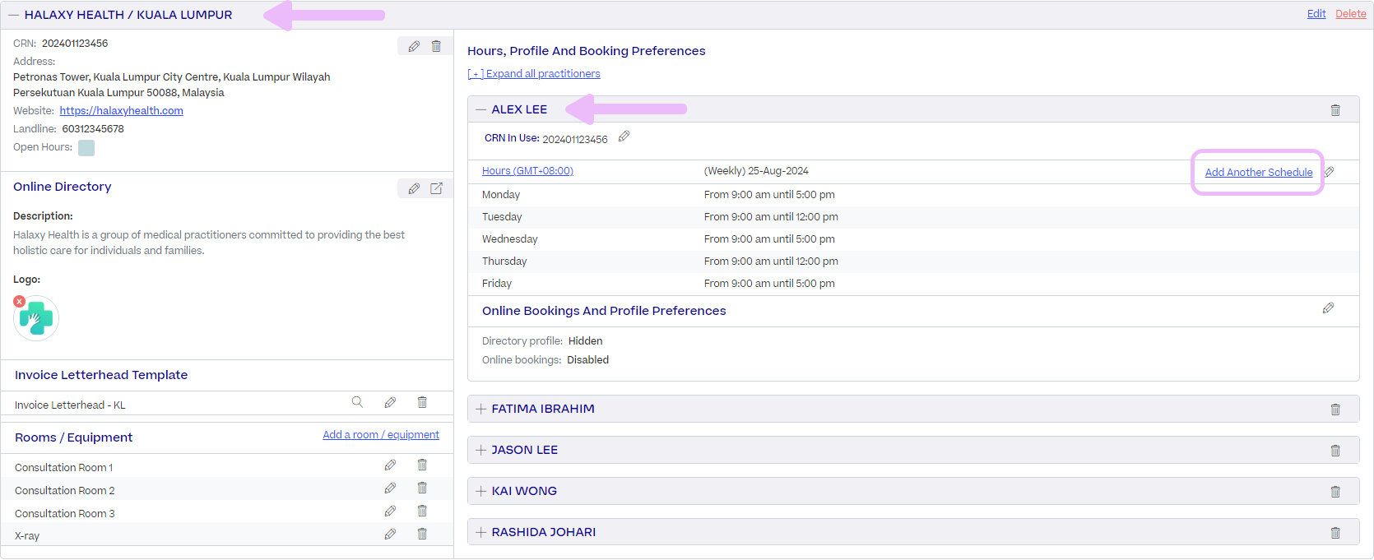Image resolution: width=1374 pixels, height=560 pixels.
Task: Delete Consultation Room 2
Action: pyautogui.click(x=422, y=488)
